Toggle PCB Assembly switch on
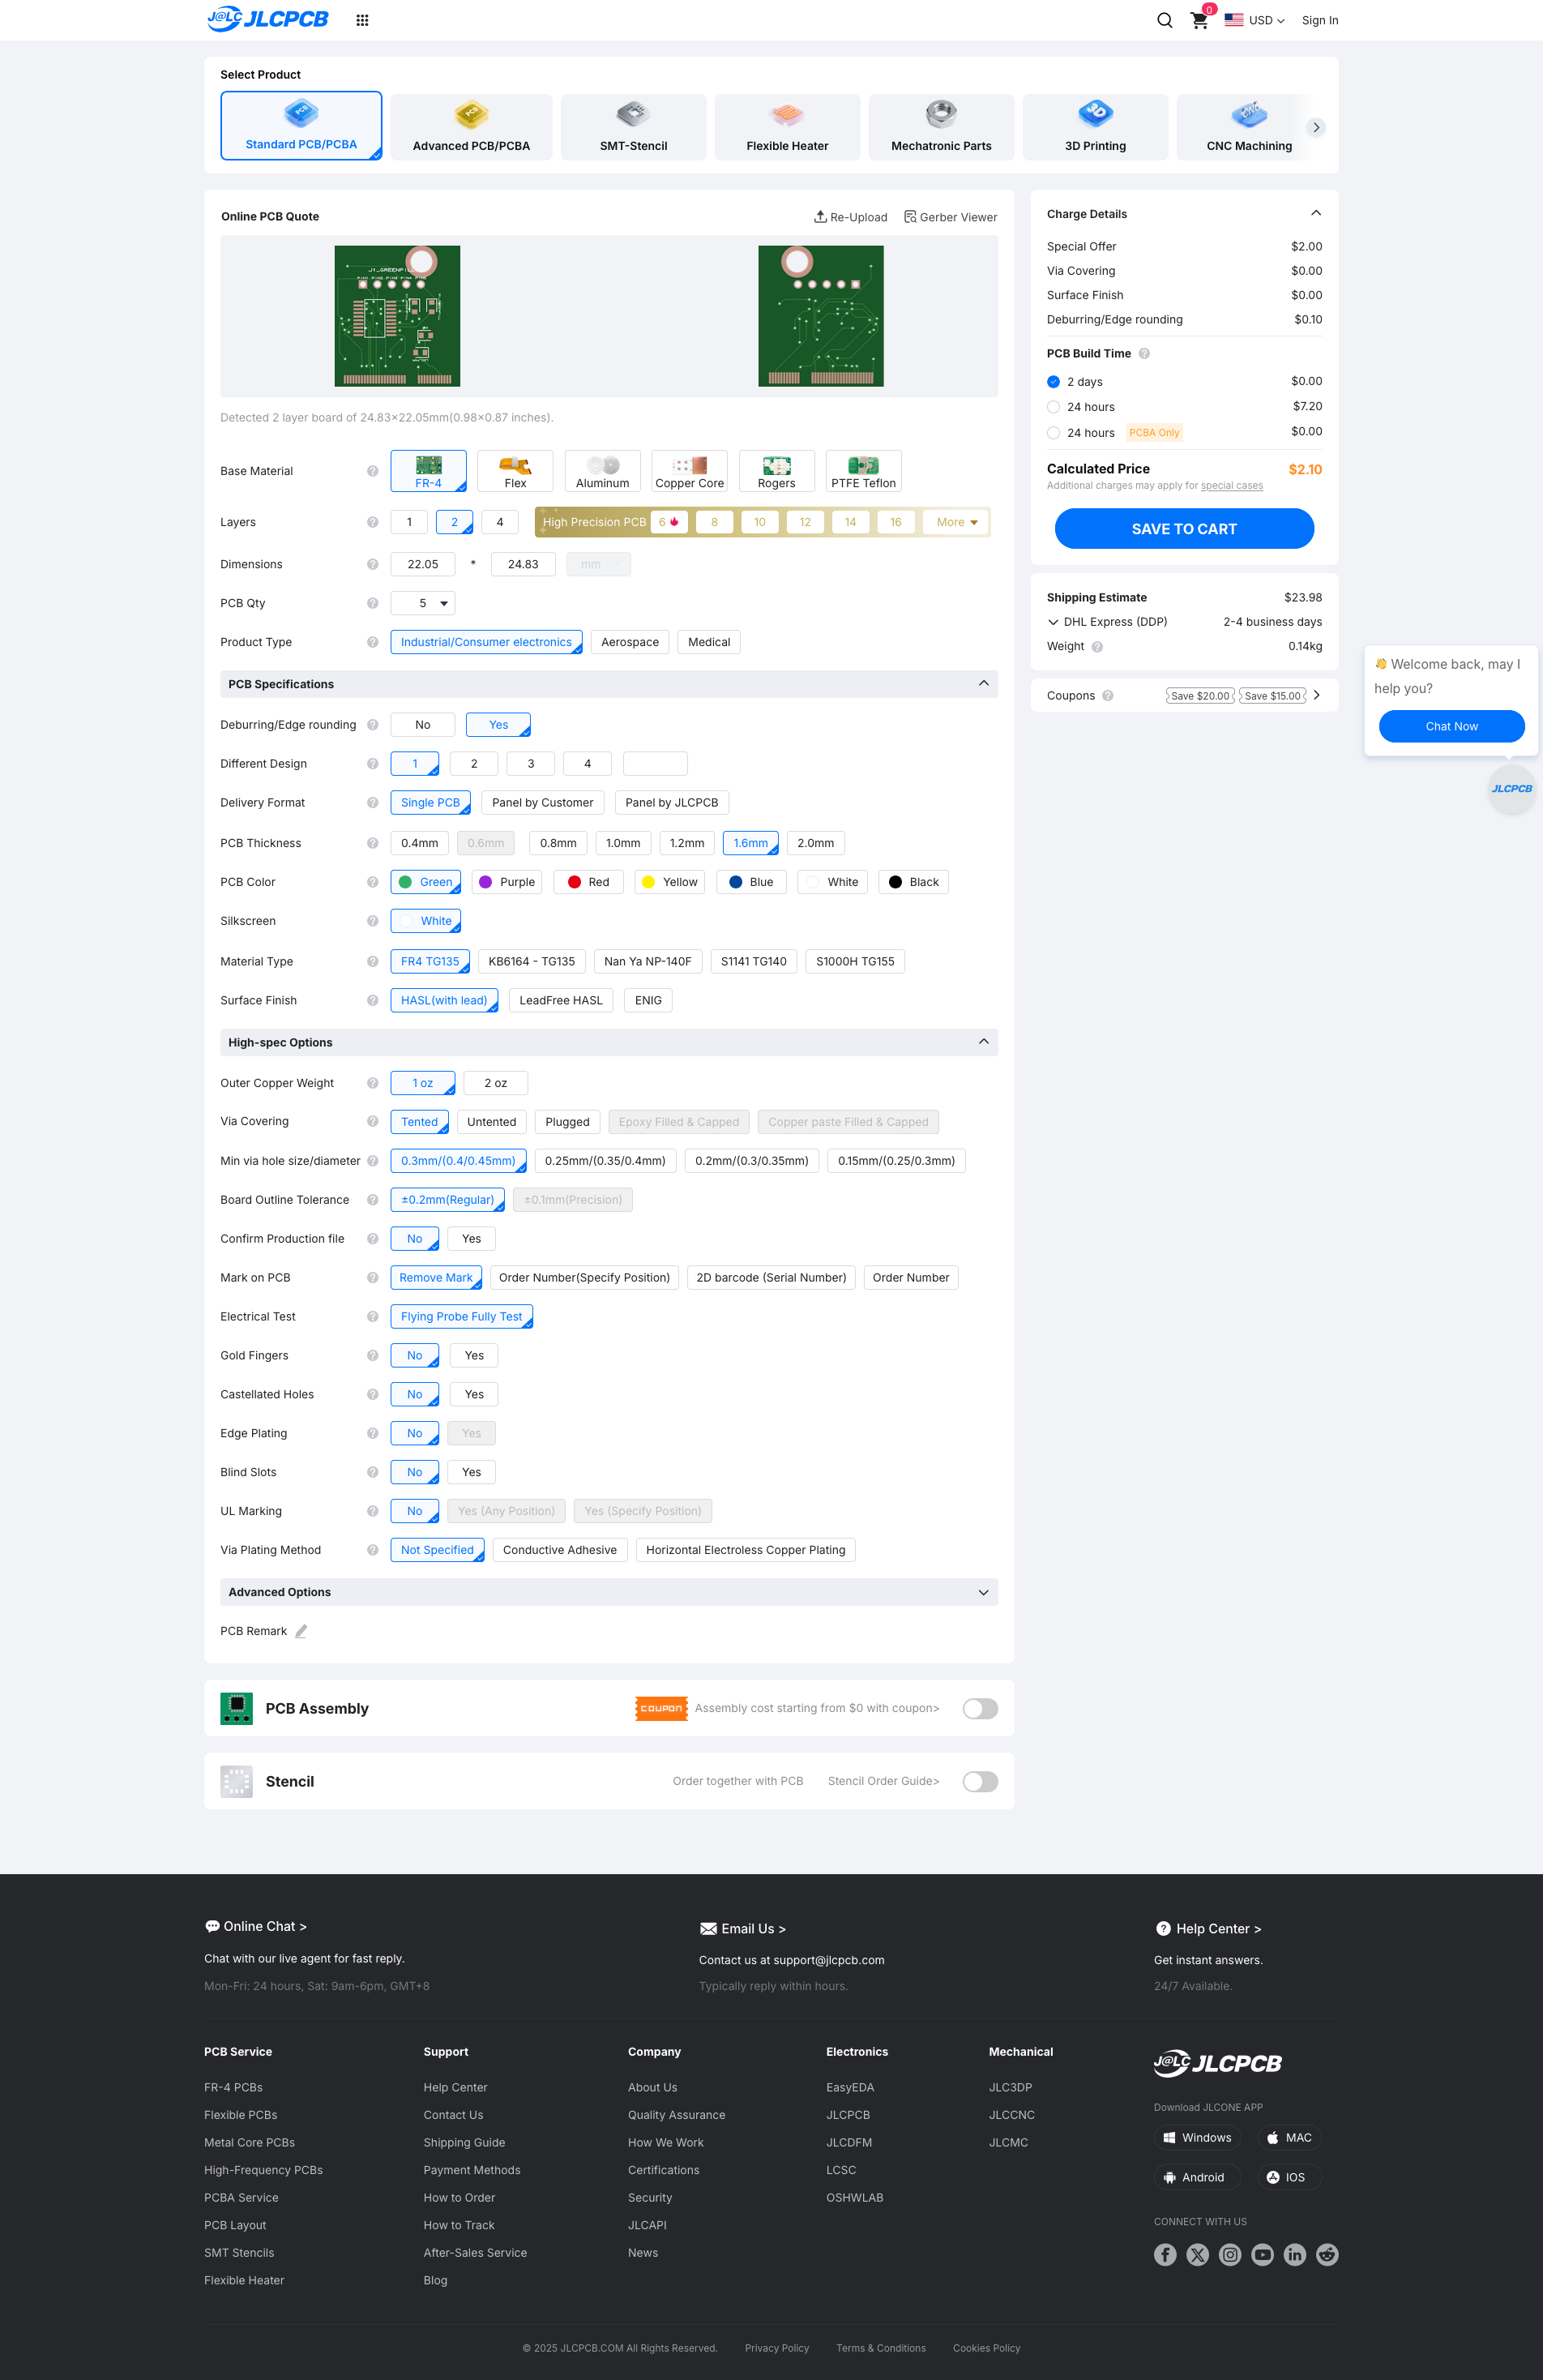The height and width of the screenshot is (2380, 1543). (x=980, y=1709)
